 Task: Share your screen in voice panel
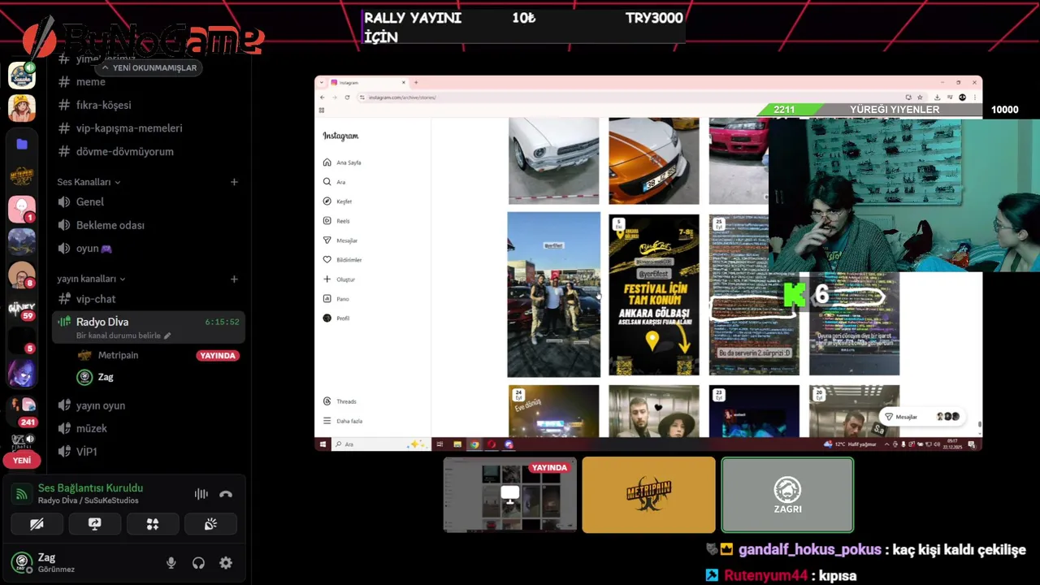[x=94, y=524]
